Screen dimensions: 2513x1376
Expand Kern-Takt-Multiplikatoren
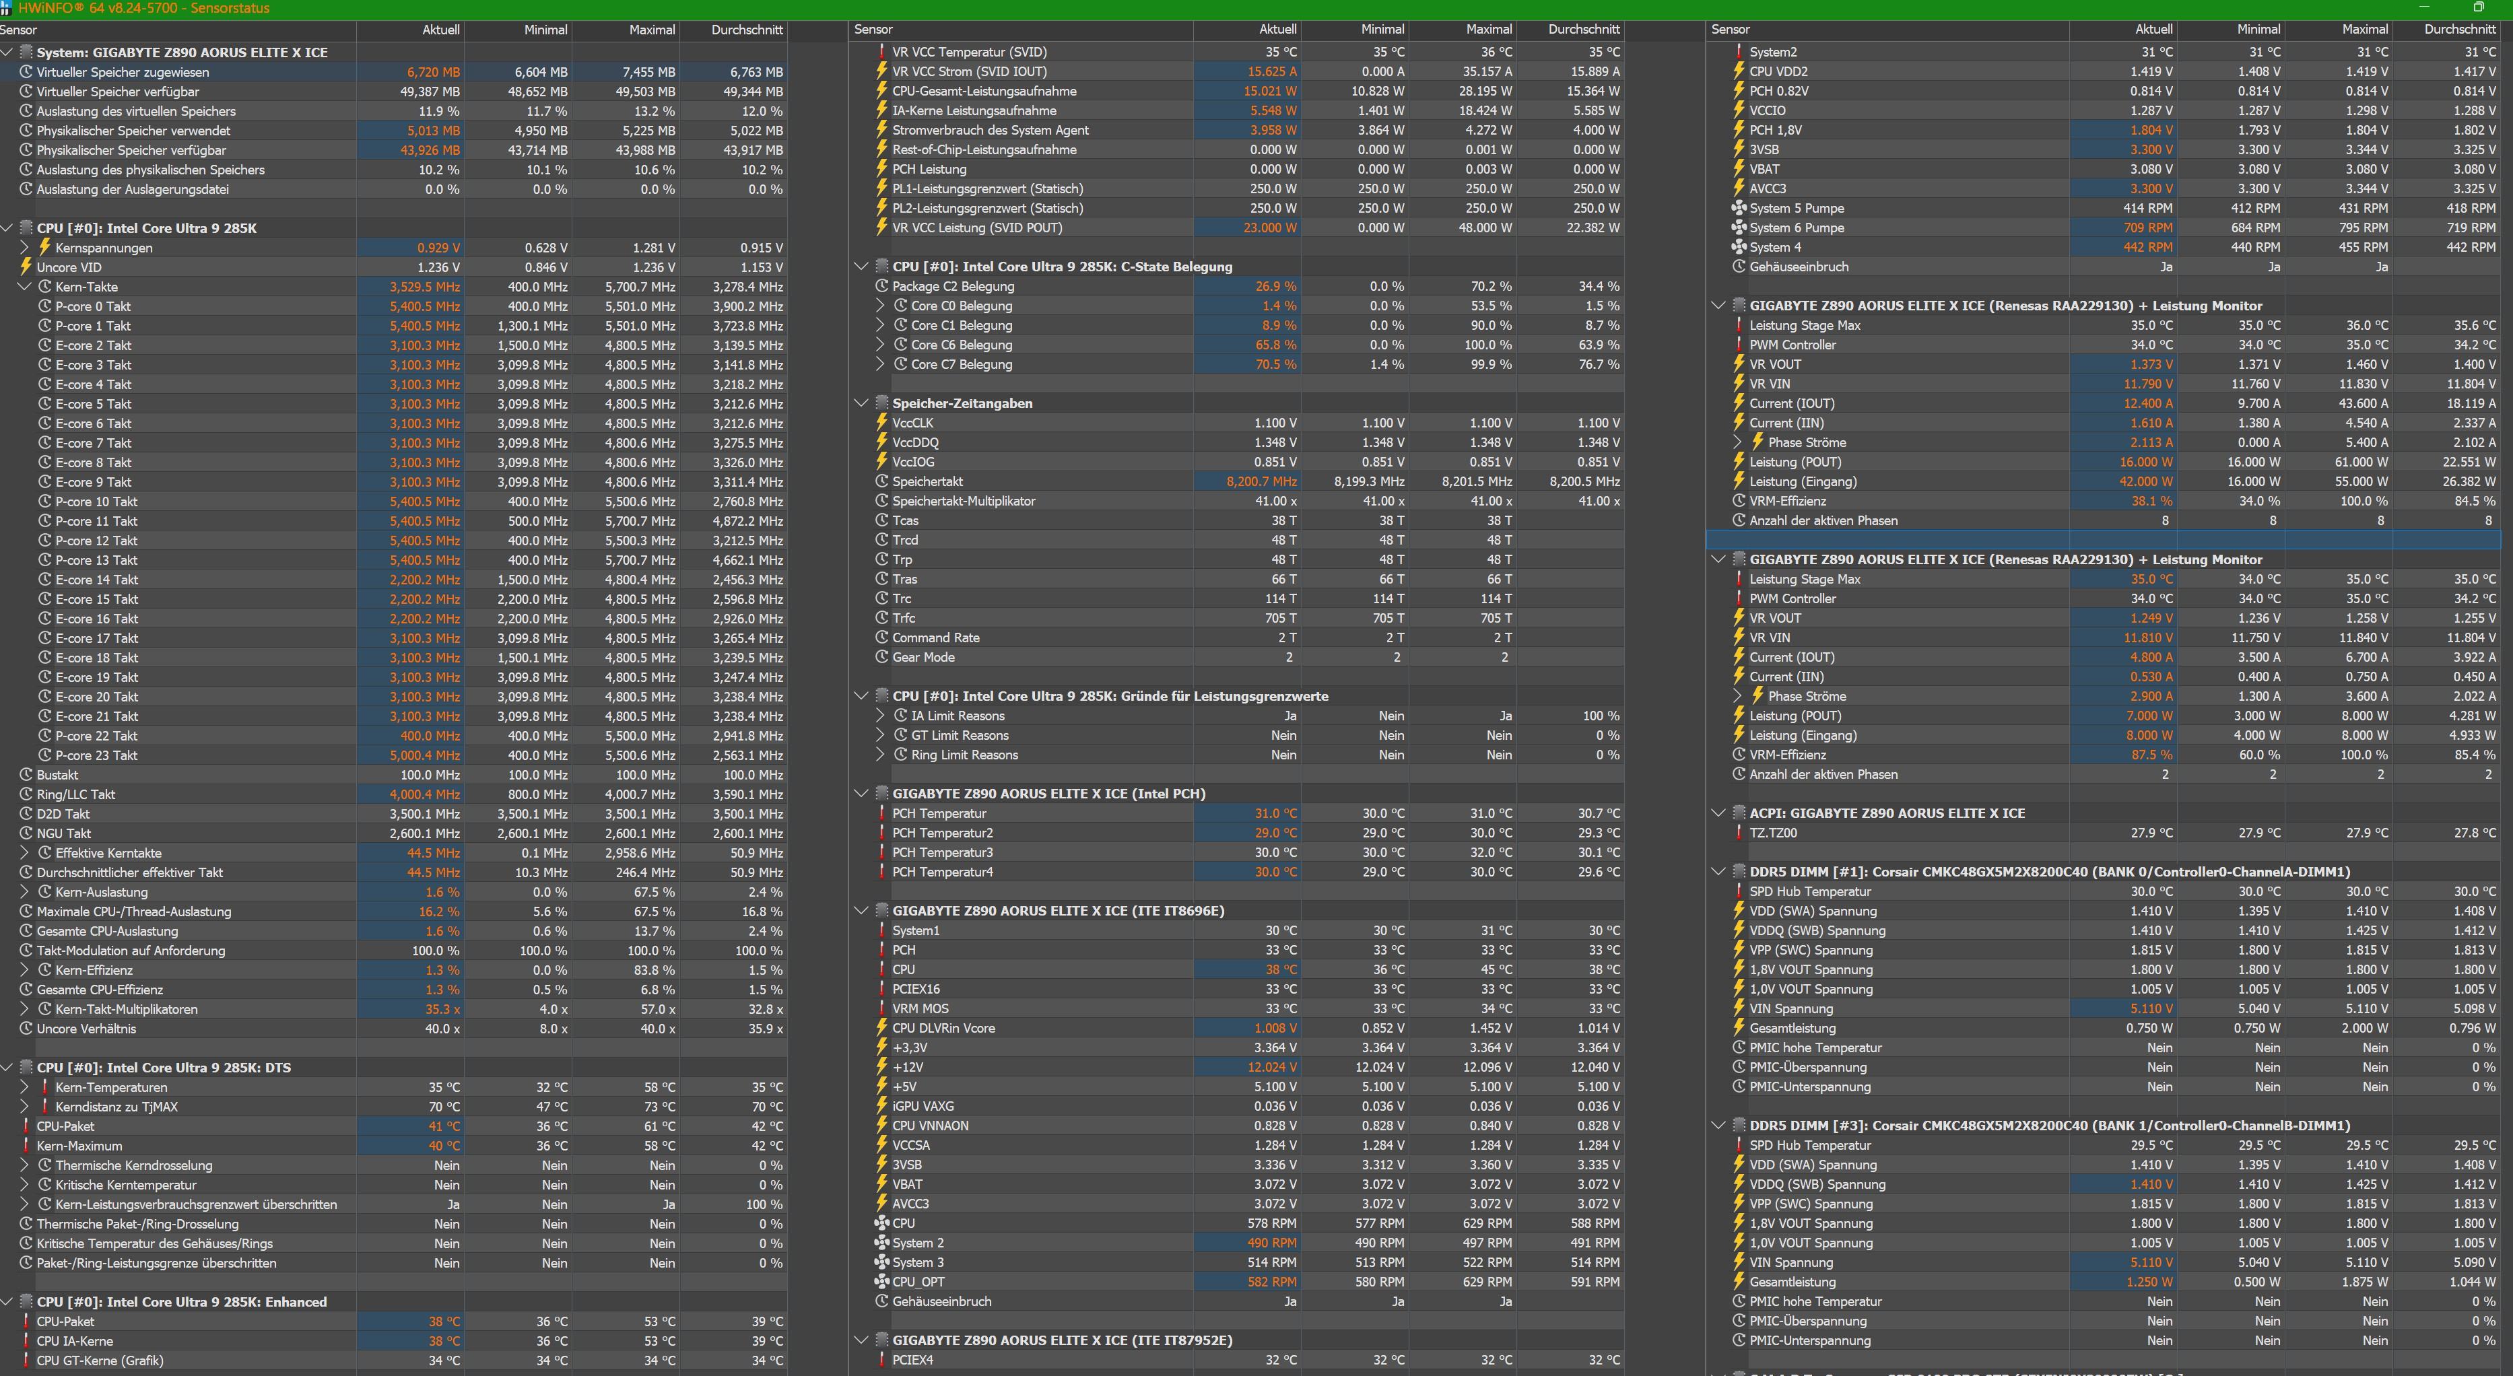26,1009
